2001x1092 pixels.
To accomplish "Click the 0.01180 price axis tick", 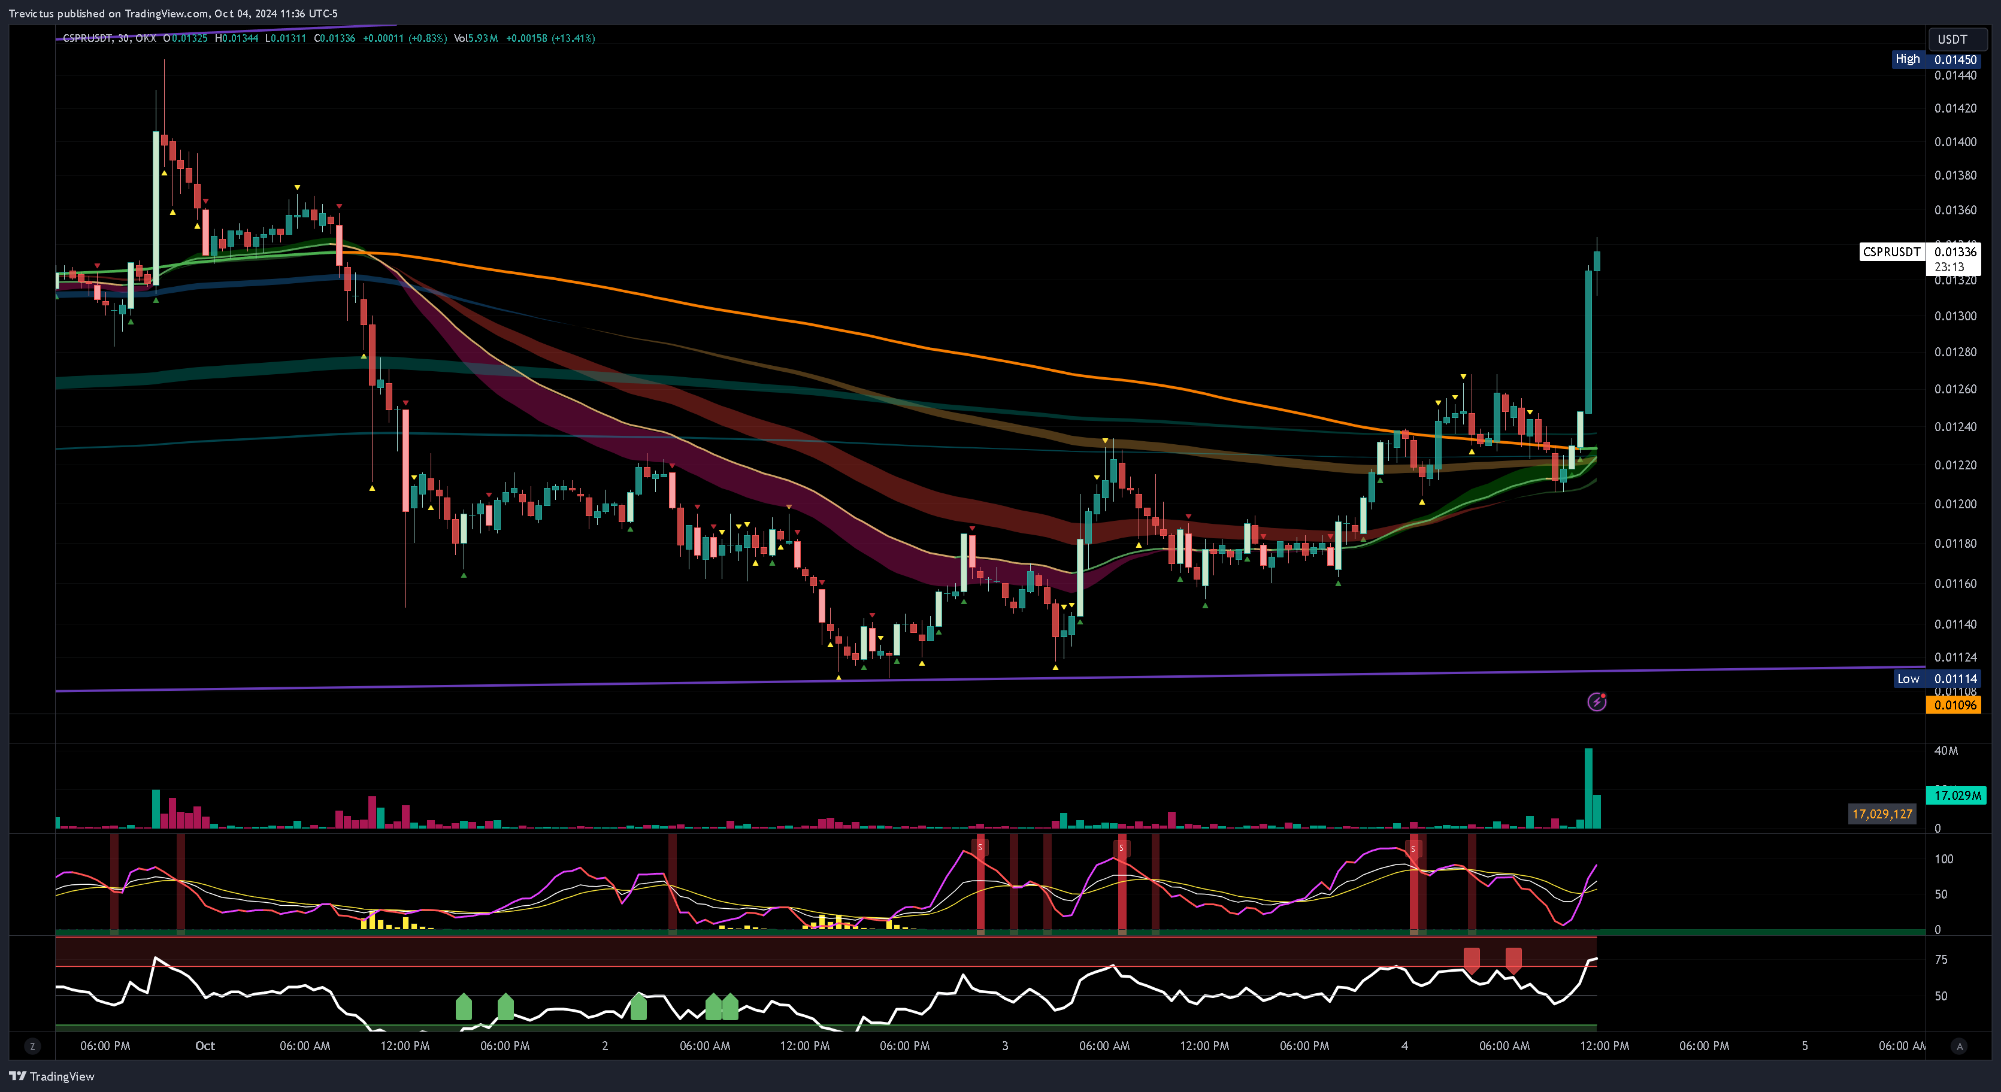I will click(x=1955, y=543).
